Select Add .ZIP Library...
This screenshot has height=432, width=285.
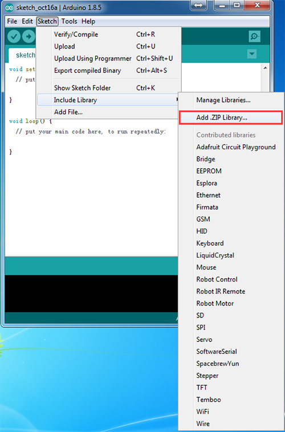[231, 117]
